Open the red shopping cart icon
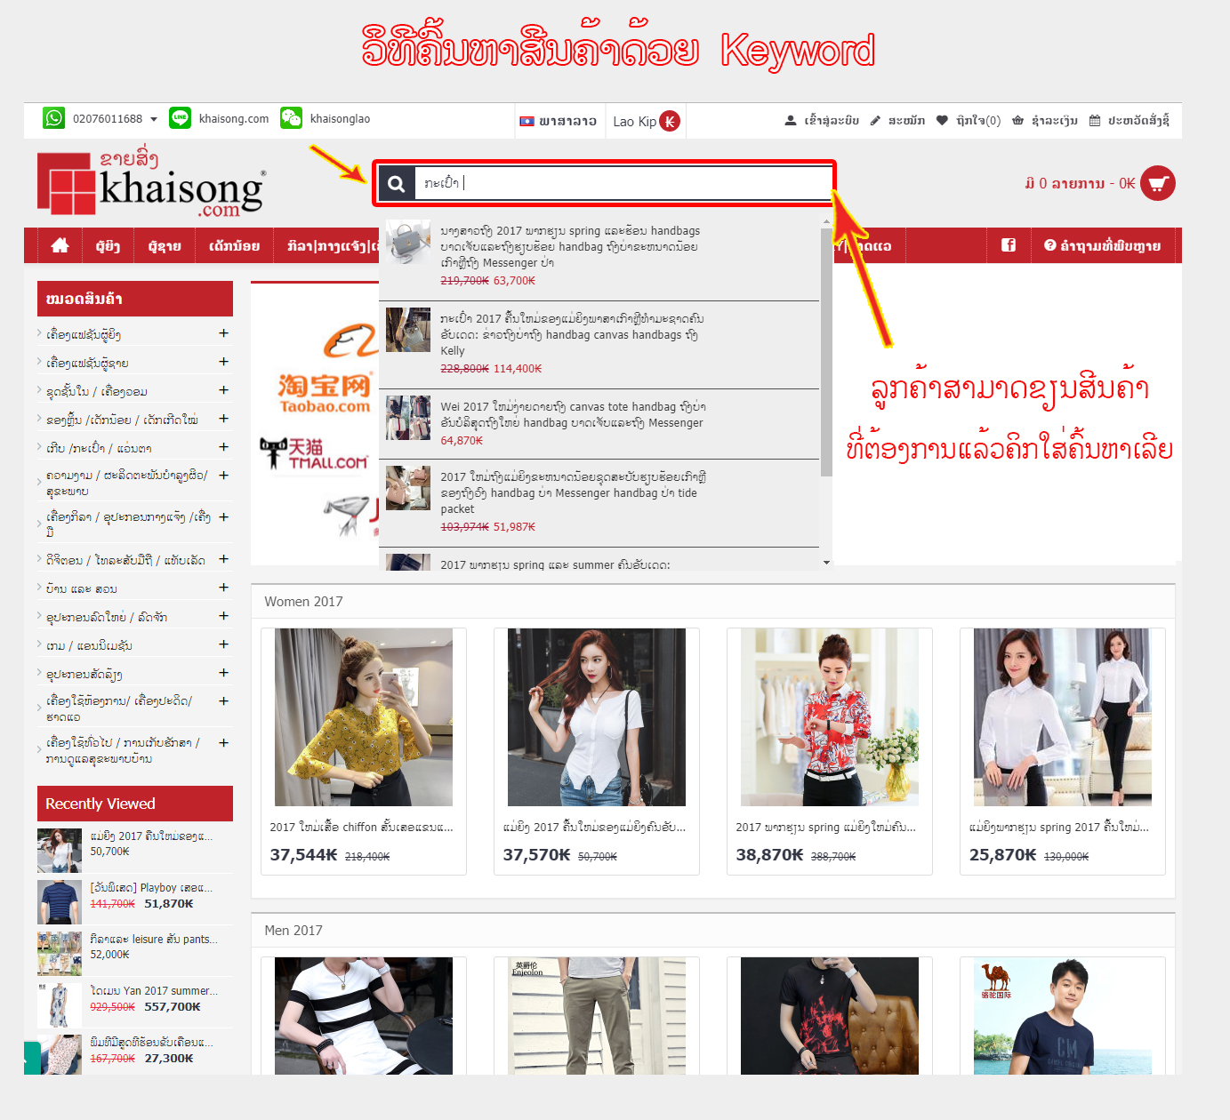1230x1120 pixels. point(1158,184)
